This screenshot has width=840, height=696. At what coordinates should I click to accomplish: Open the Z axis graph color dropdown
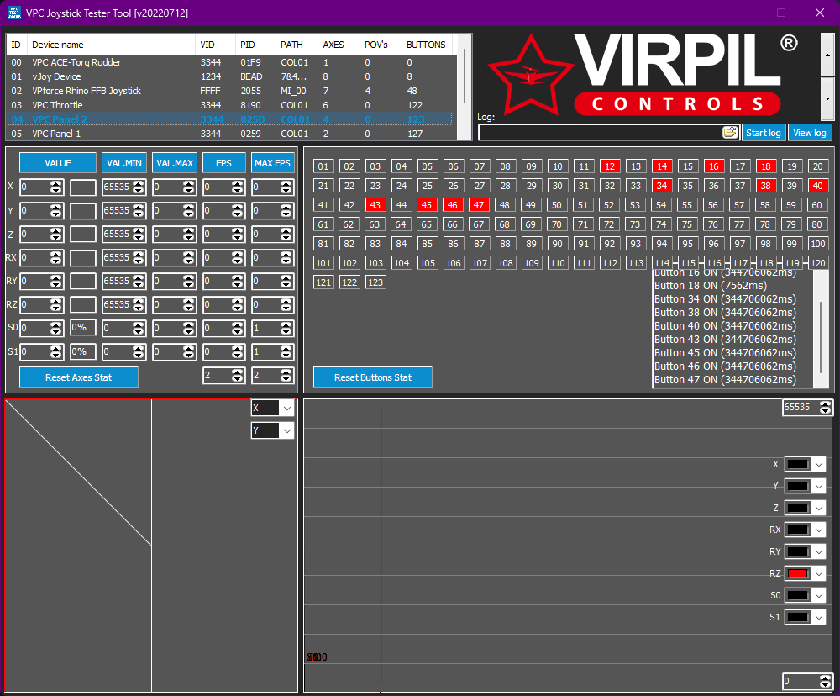click(x=818, y=508)
